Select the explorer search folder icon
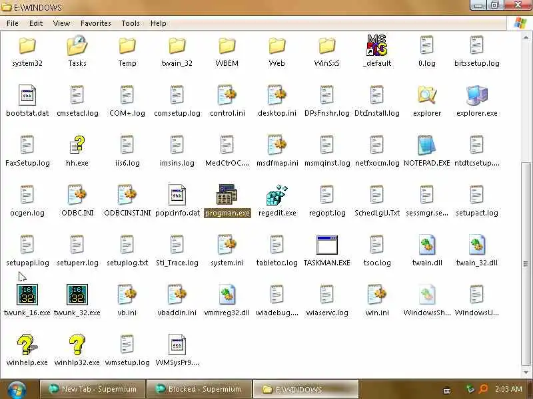This screenshot has width=533, height=399. 427,95
